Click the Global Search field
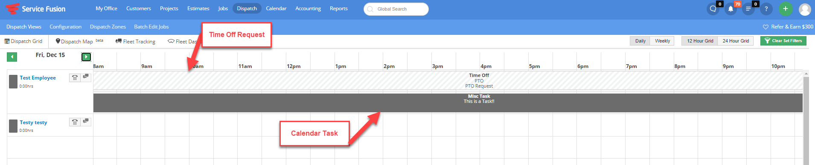This screenshot has height=165, width=815. [396, 9]
